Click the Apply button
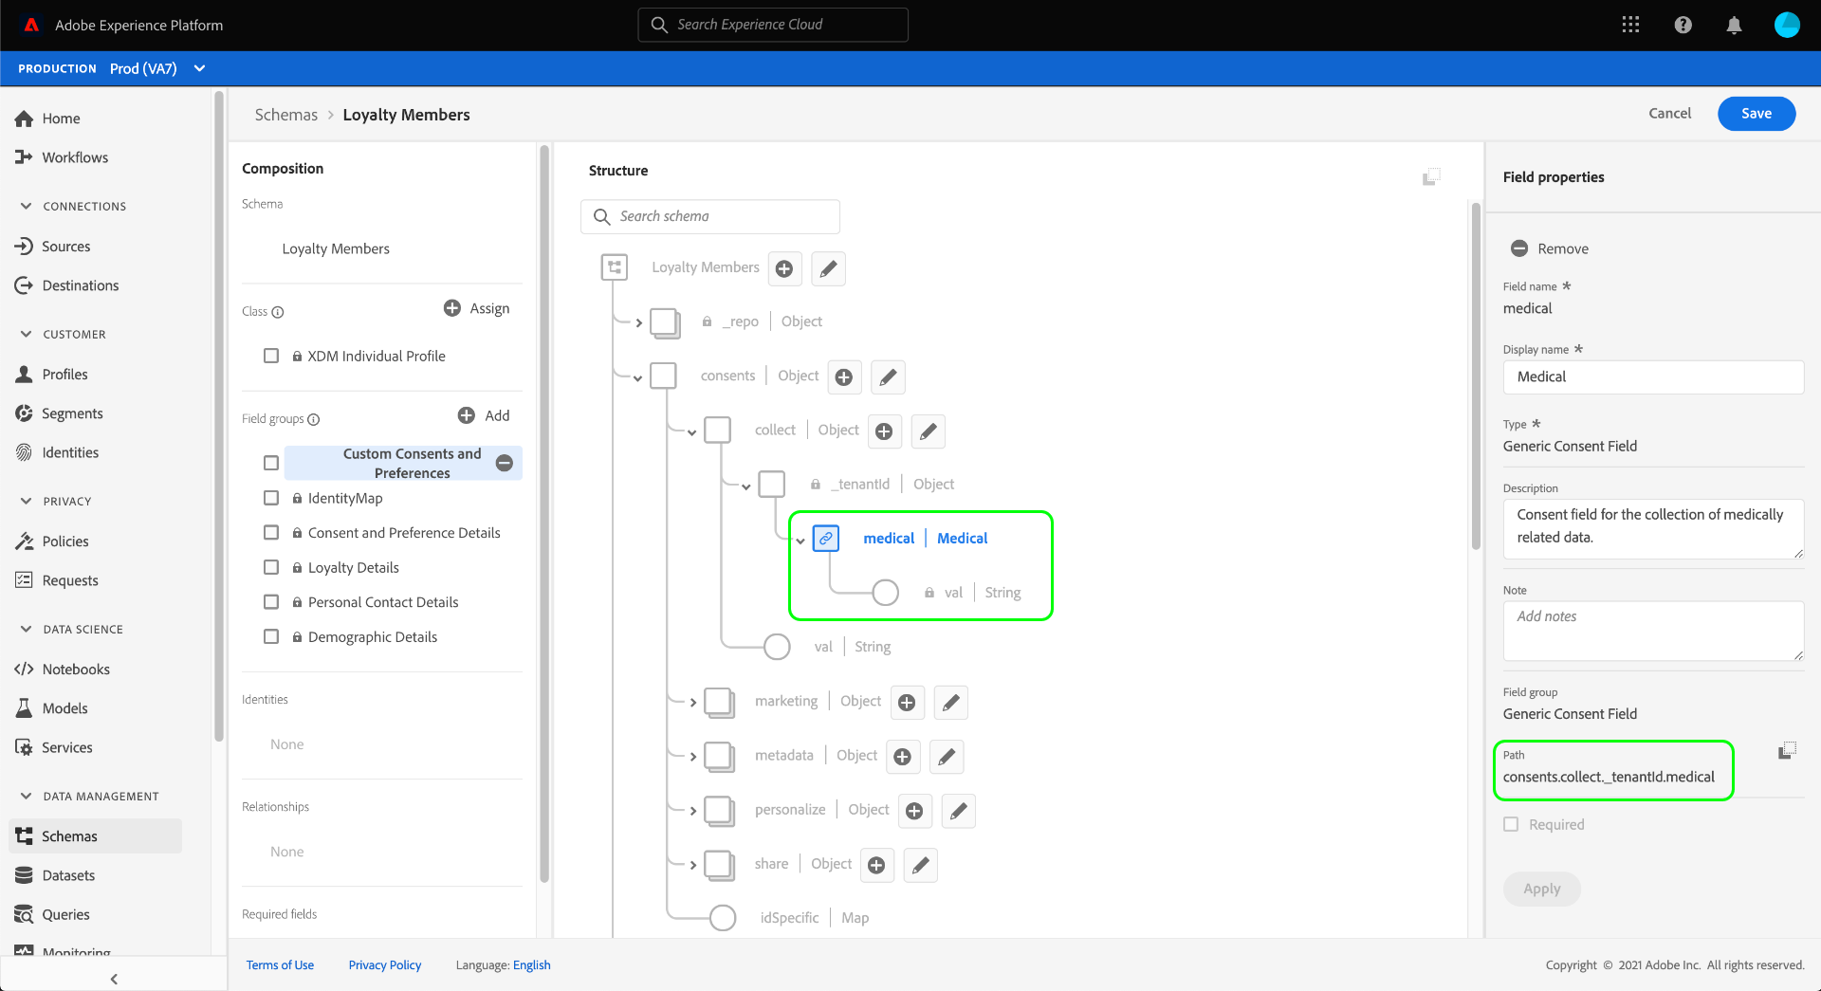 pos(1542,889)
